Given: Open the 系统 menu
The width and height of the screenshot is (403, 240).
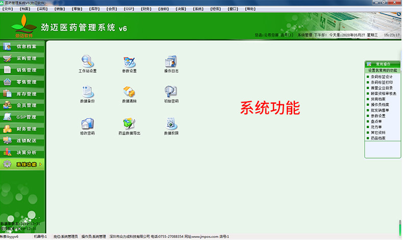Looking at the screenshot, I should pyautogui.click(x=198, y=9).
